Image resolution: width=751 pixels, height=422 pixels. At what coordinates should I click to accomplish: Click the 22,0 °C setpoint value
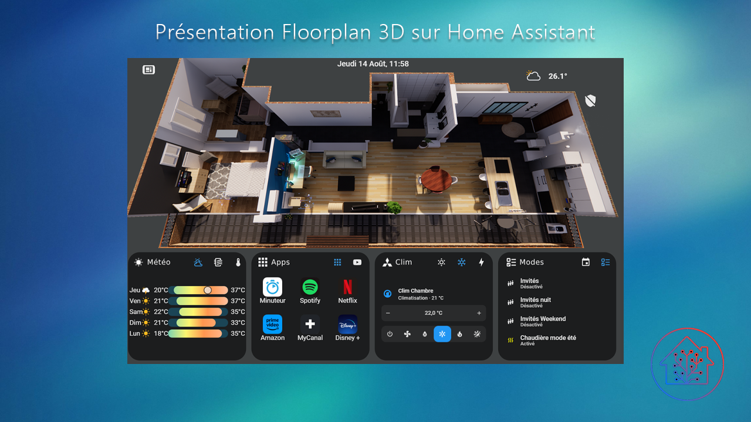[434, 313]
